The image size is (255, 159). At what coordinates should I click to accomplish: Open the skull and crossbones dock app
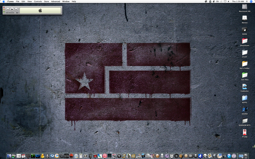coord(195,156)
